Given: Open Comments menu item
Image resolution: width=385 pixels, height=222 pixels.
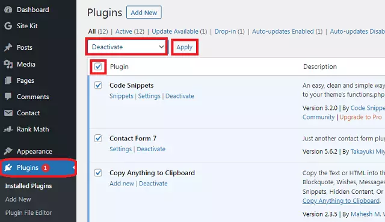Looking at the screenshot, I should [33, 97].
